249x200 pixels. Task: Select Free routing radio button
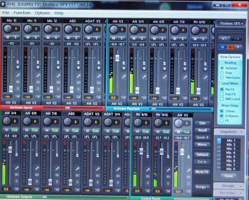pos(222,73)
